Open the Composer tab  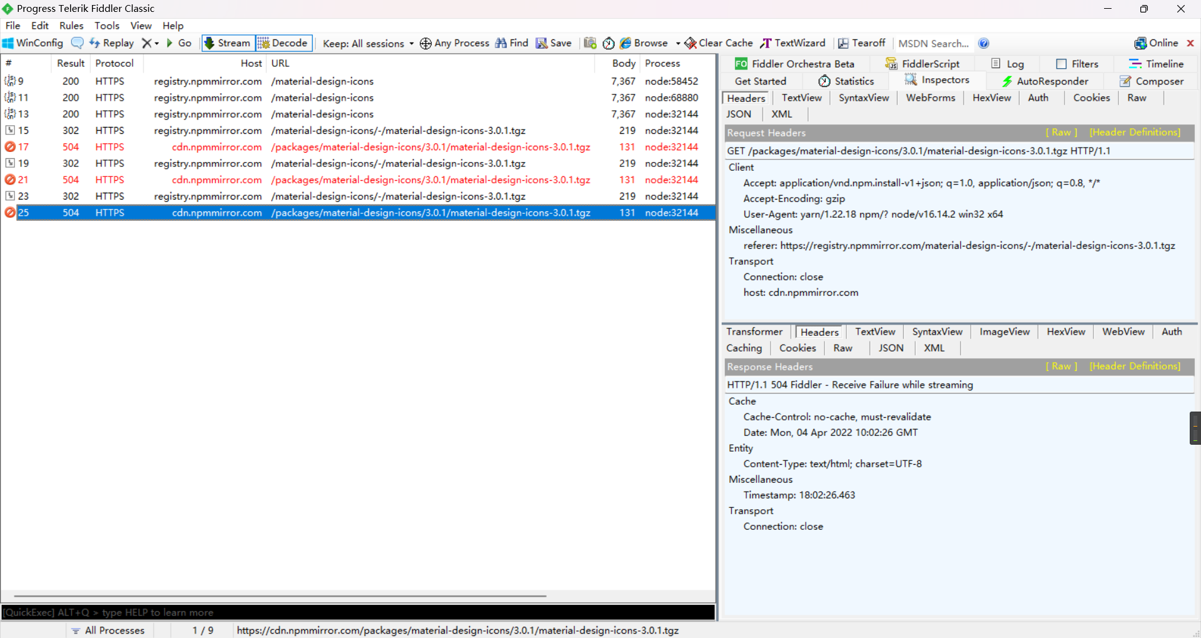1152,81
